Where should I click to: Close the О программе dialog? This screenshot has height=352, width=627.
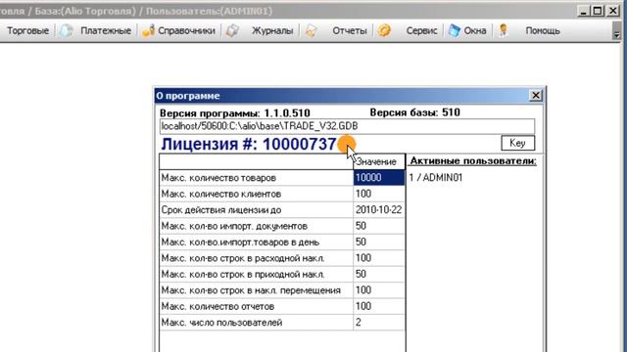click(536, 96)
